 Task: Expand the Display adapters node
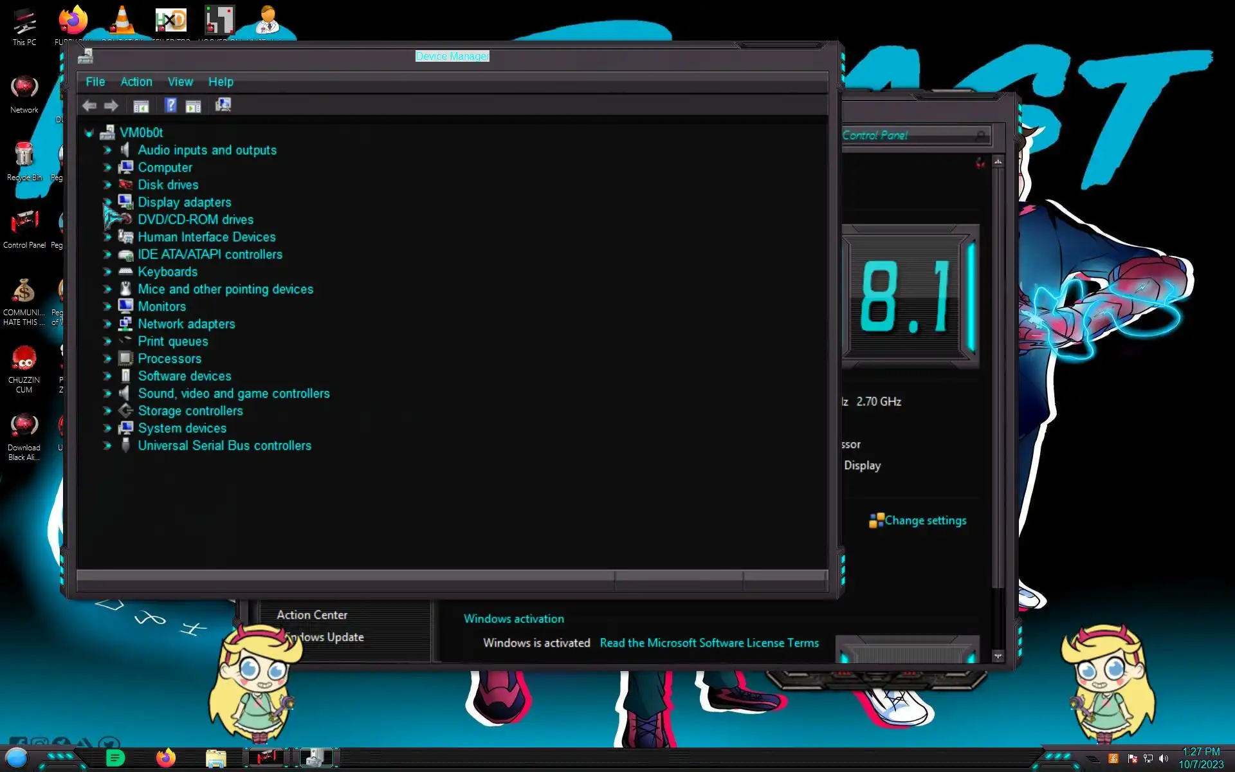coord(107,202)
